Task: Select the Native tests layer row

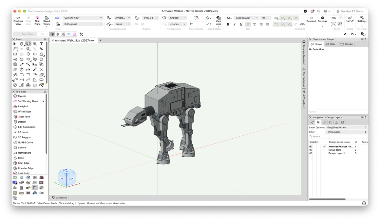Action: click(338, 150)
